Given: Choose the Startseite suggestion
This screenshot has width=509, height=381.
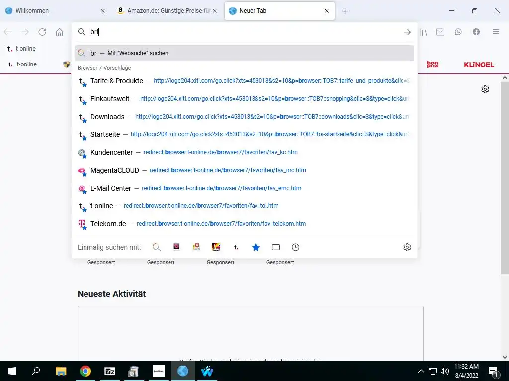Looking at the screenshot, I should [244, 134].
